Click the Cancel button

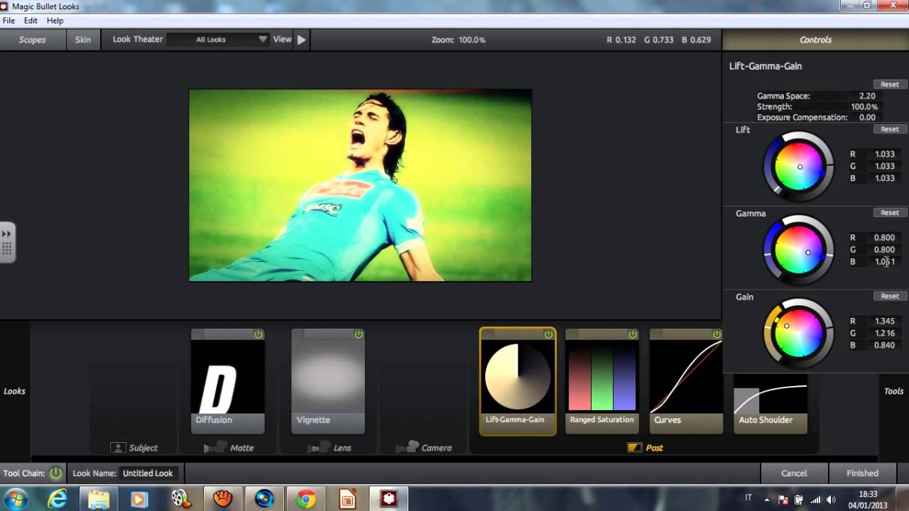(794, 473)
